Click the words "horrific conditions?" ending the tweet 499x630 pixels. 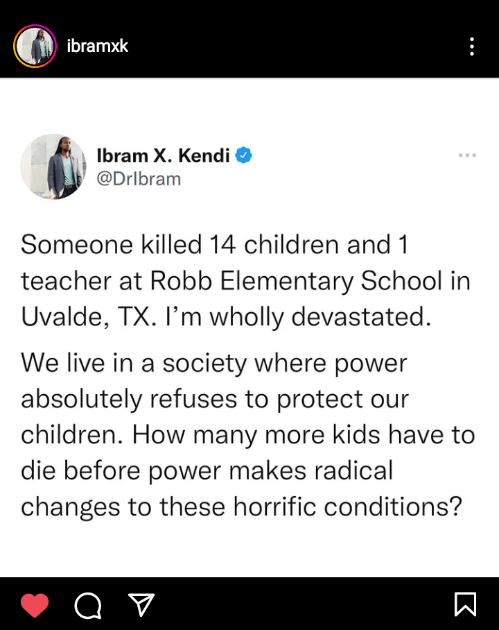pyautogui.click(x=347, y=506)
